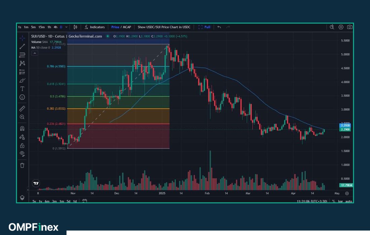Expand the timeframe interval dropdown arrow

coord(66,27)
